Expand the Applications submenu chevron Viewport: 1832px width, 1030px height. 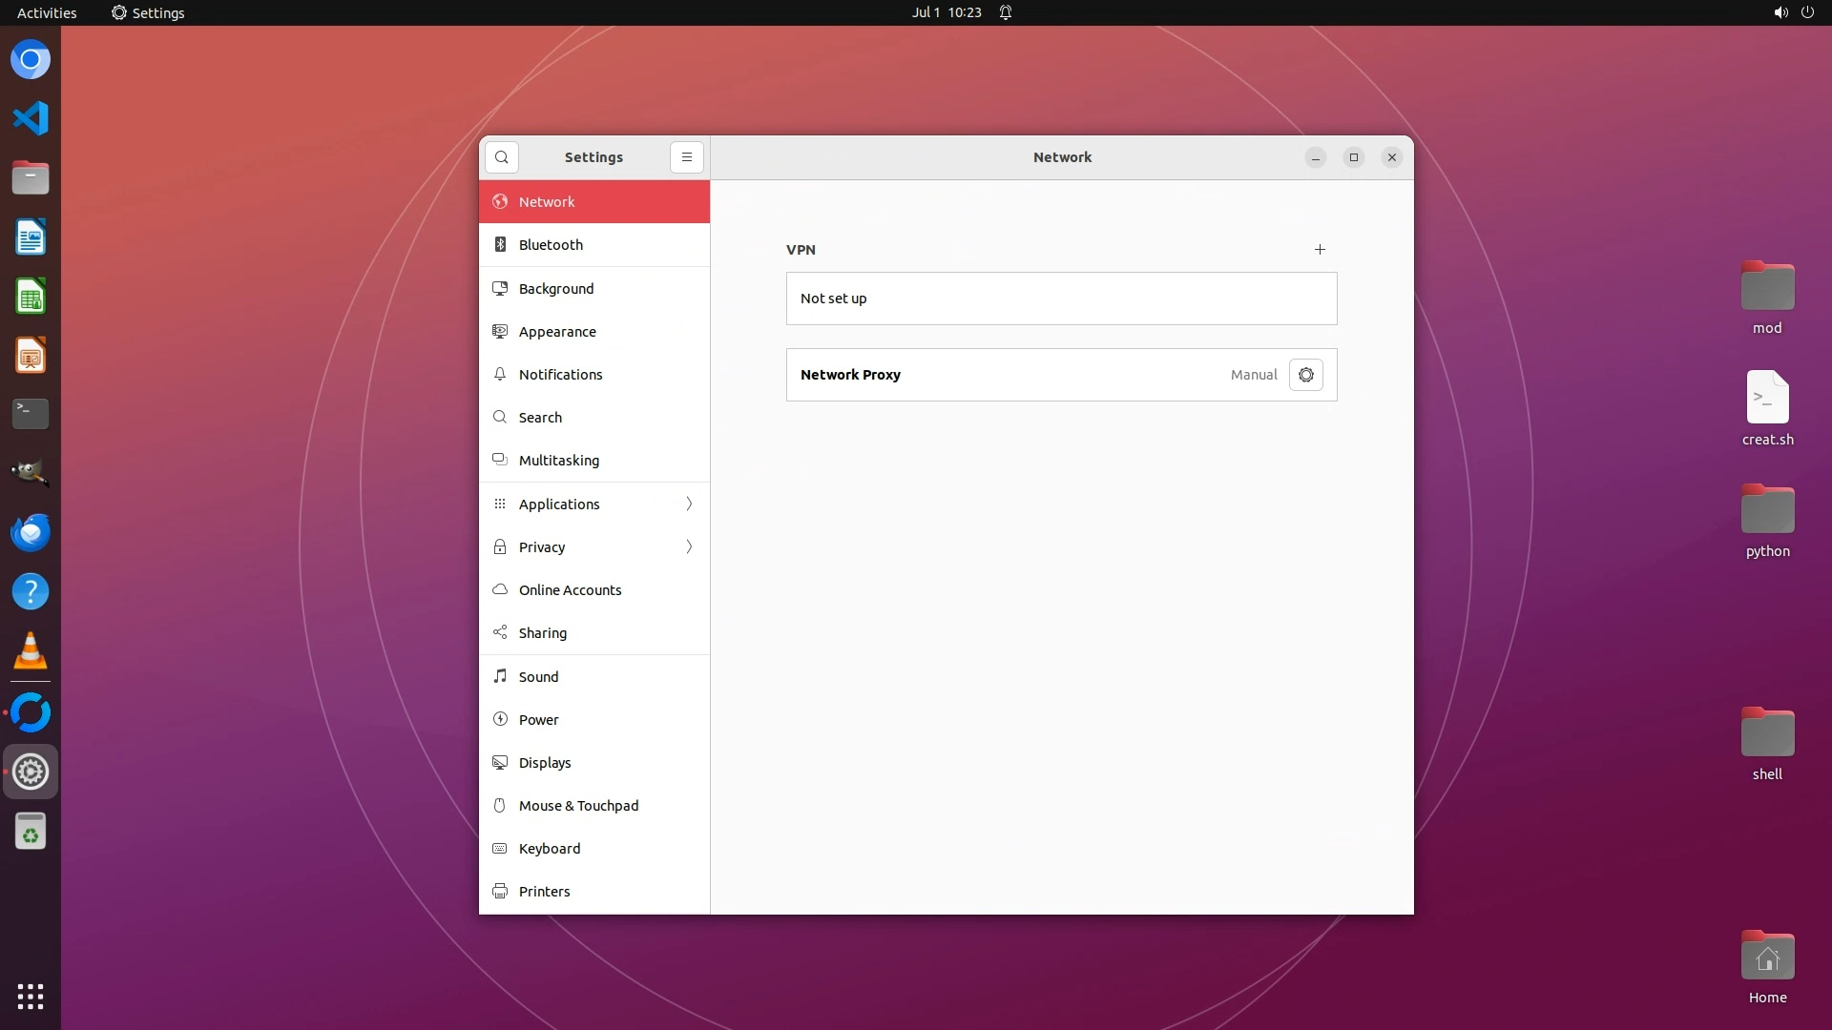point(689,504)
